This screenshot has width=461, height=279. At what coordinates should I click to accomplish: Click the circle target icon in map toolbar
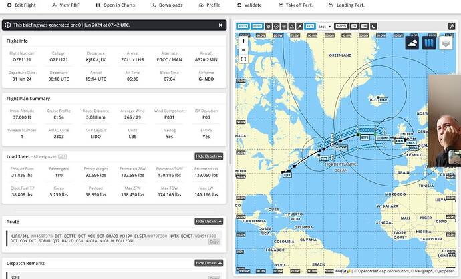[x=276, y=27]
